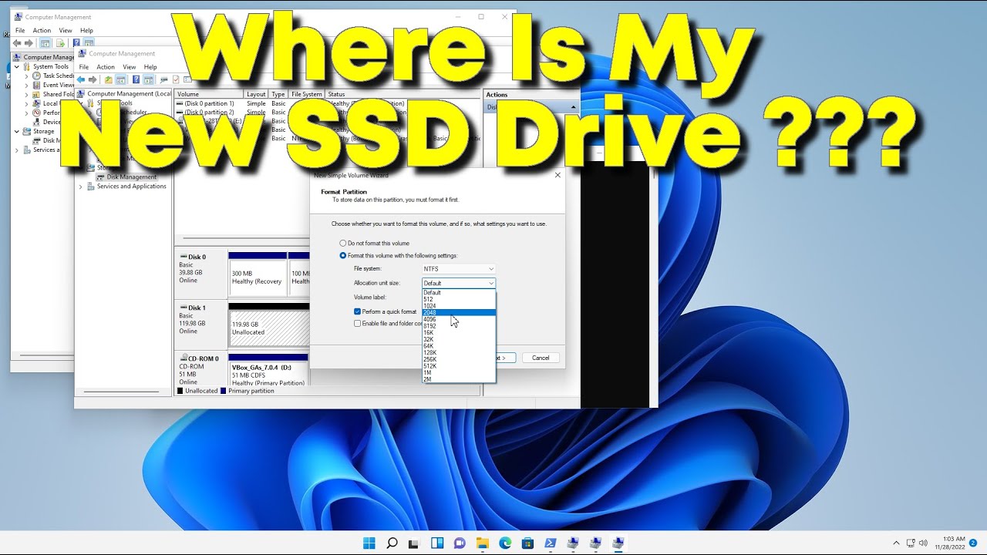Show hidden tray icons chevron

click(x=895, y=543)
